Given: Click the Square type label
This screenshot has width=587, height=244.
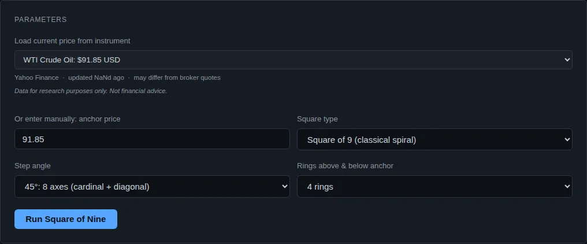Looking at the screenshot, I should tap(317, 119).
